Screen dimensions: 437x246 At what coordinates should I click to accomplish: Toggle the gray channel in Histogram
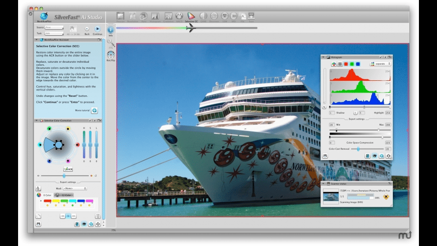340,64
